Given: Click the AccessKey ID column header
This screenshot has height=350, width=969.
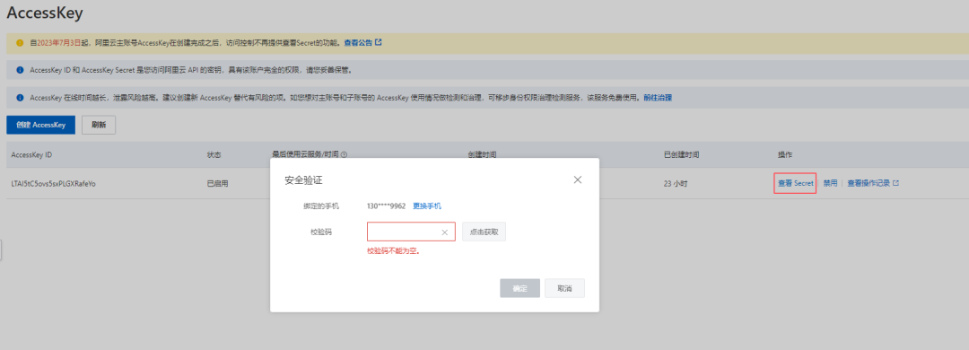Looking at the screenshot, I should tap(31, 154).
